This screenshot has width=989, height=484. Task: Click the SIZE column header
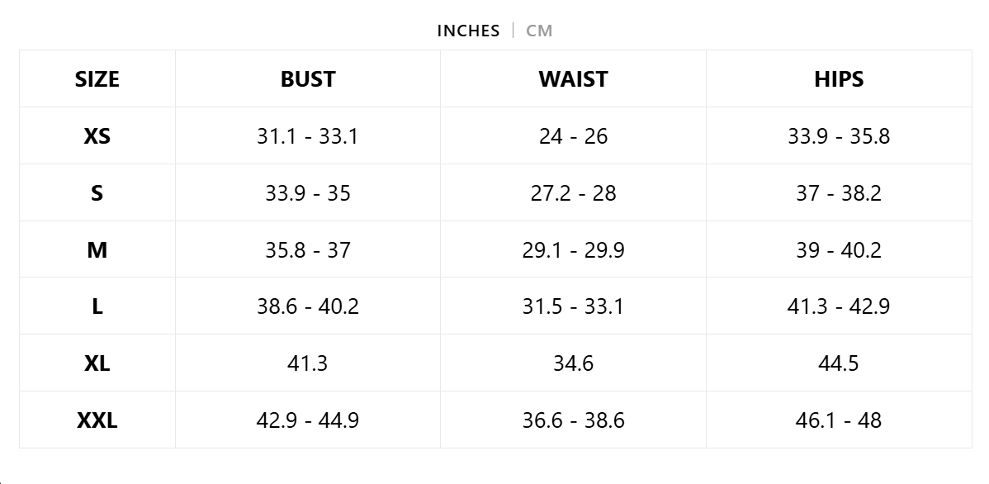point(97,79)
